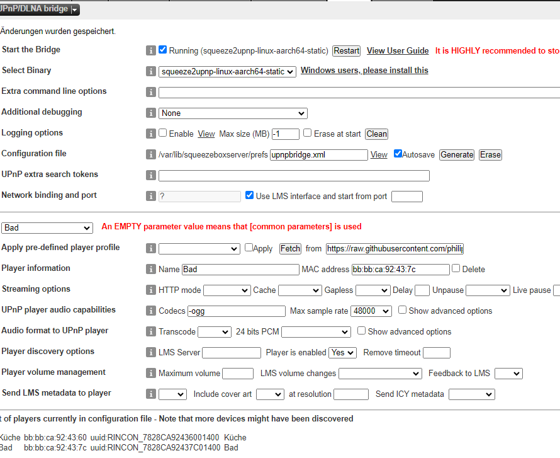The width and height of the screenshot is (560, 458).
Task: Click the Erase configuration button
Action: point(490,155)
